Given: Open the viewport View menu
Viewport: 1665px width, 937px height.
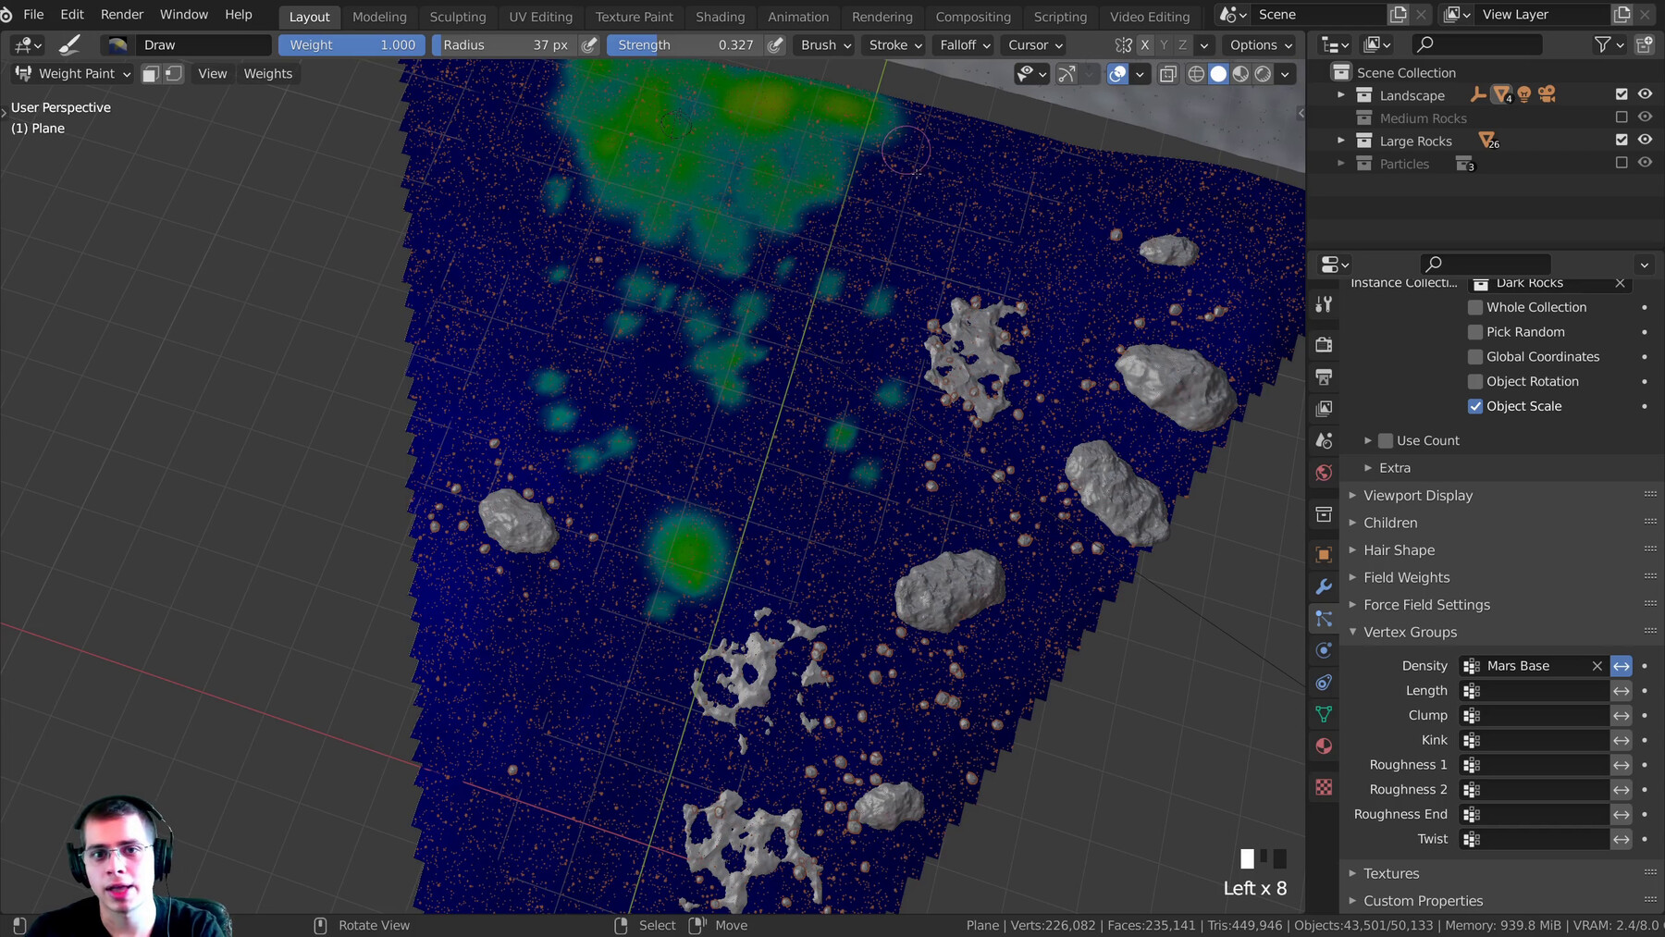Looking at the screenshot, I should [x=212, y=74].
